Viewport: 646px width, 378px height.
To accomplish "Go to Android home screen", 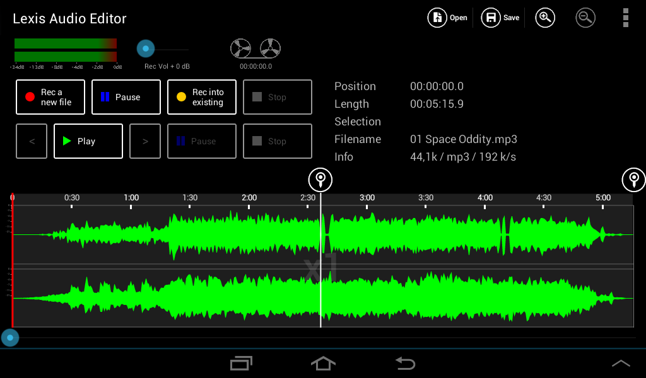I will [x=323, y=363].
